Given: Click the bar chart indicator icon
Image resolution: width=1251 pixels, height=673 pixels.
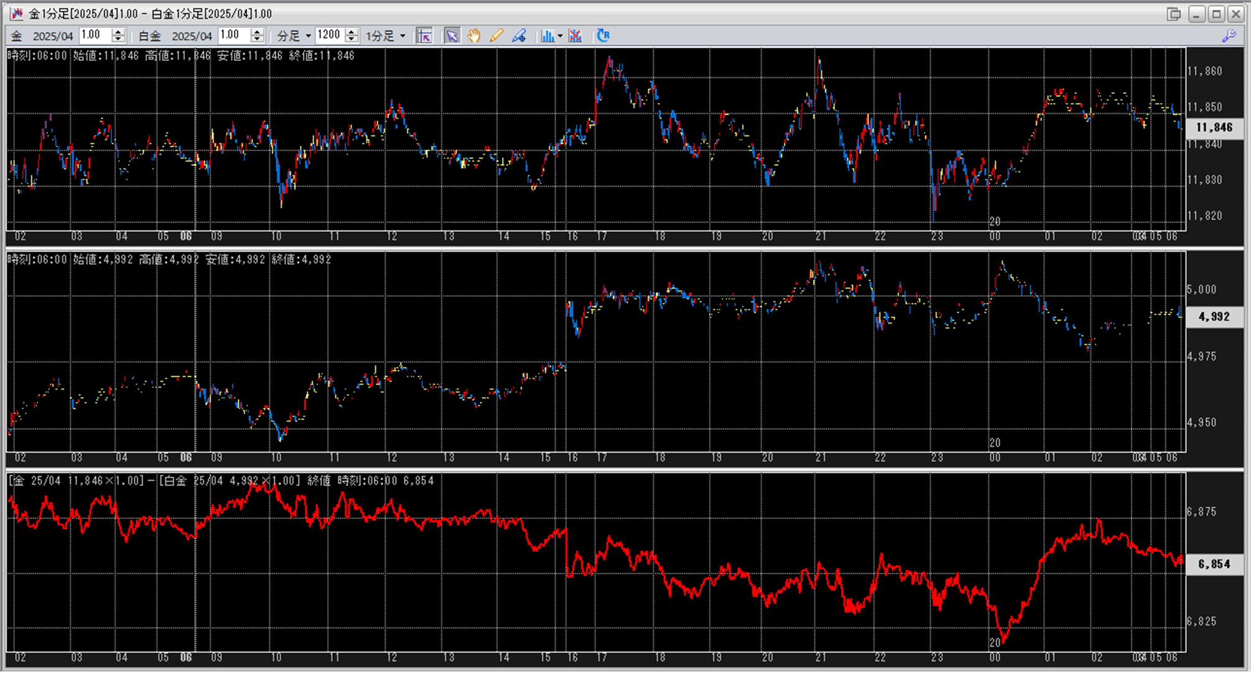Looking at the screenshot, I should tap(547, 36).
